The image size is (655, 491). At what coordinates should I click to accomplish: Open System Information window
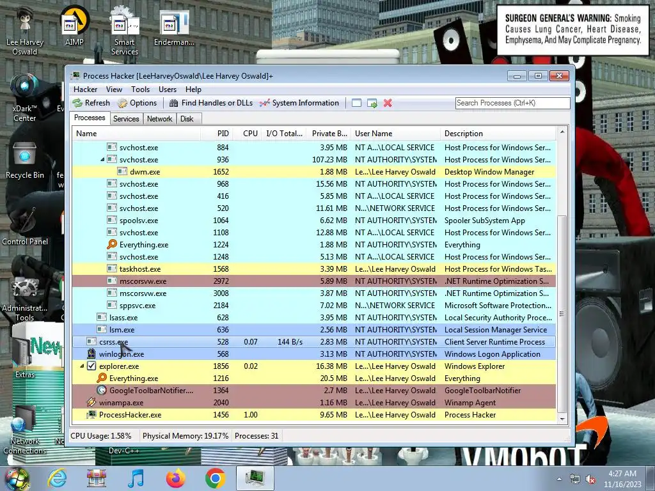coord(299,103)
